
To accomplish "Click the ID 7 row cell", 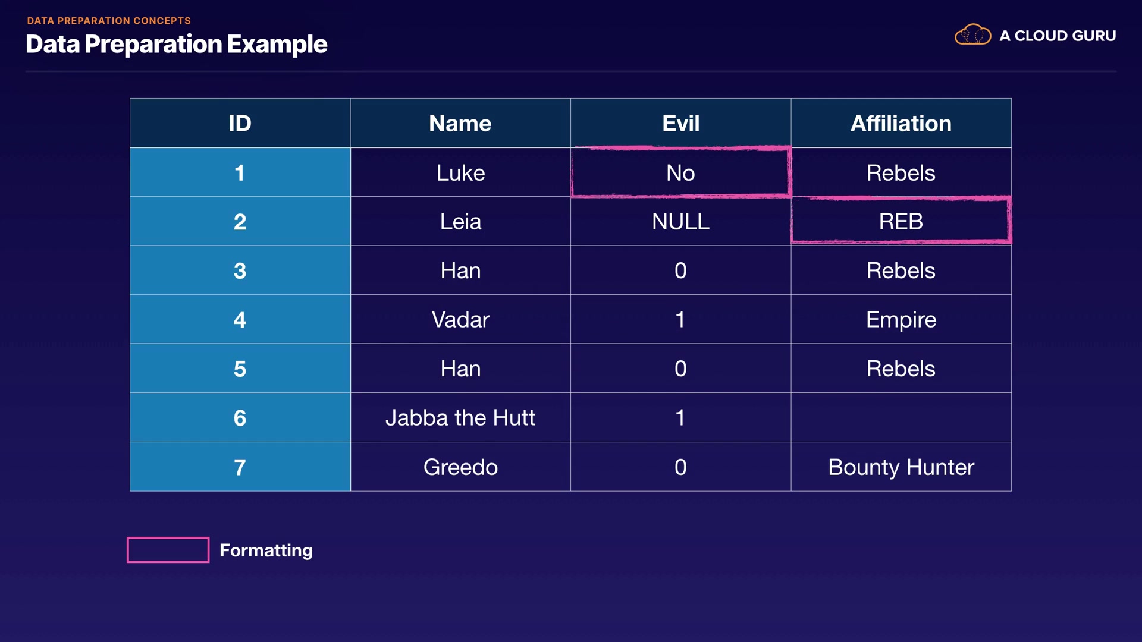I will pyautogui.click(x=240, y=467).
